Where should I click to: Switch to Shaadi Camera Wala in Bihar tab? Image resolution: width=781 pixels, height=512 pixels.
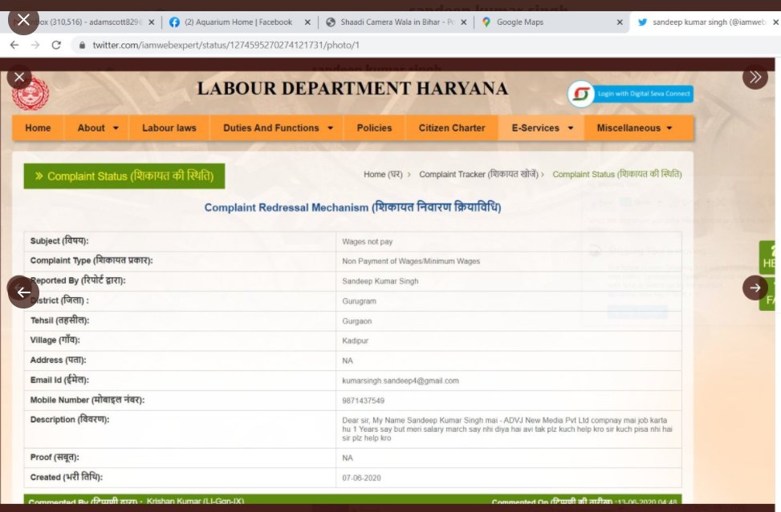click(397, 22)
